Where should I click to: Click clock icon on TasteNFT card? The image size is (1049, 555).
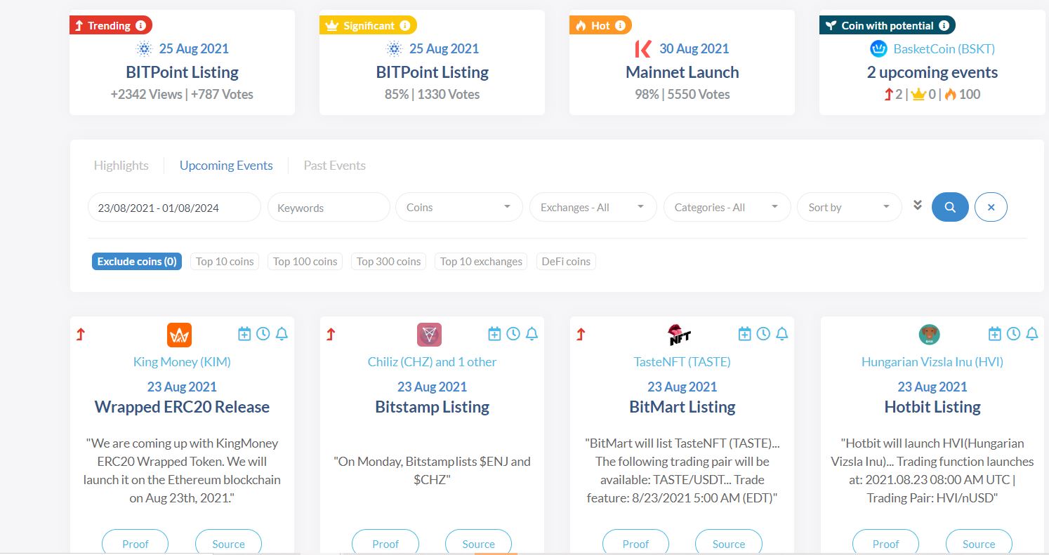tap(763, 334)
